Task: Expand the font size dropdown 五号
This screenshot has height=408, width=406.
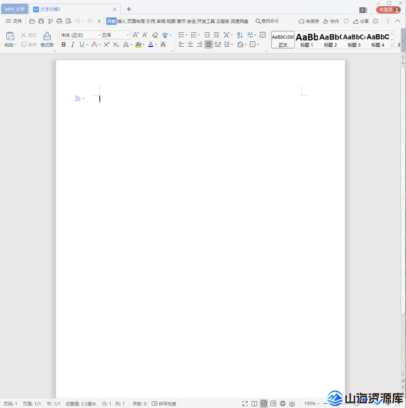Action: [x=116, y=35]
